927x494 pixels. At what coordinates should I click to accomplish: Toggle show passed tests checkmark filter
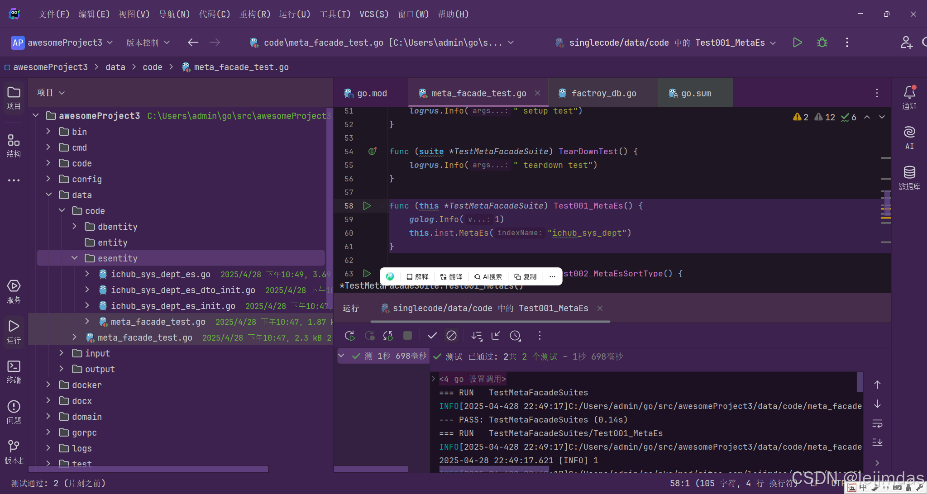432,336
